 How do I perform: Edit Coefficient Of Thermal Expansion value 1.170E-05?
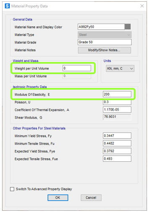coord(117,109)
